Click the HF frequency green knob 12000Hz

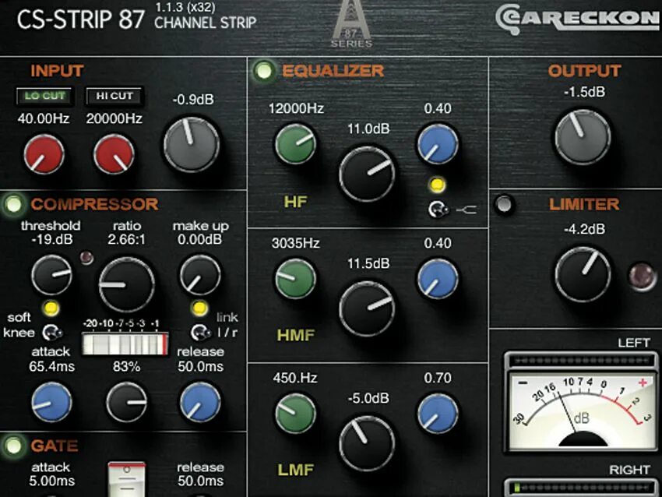295,144
